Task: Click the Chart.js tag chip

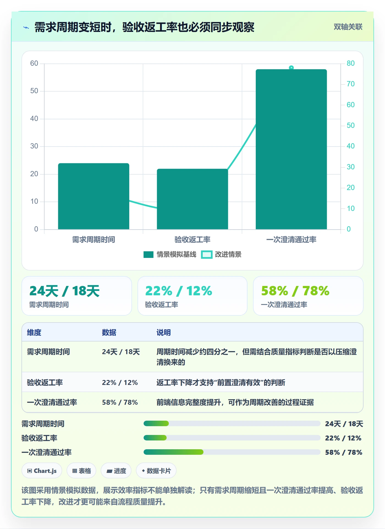Action: point(42,471)
